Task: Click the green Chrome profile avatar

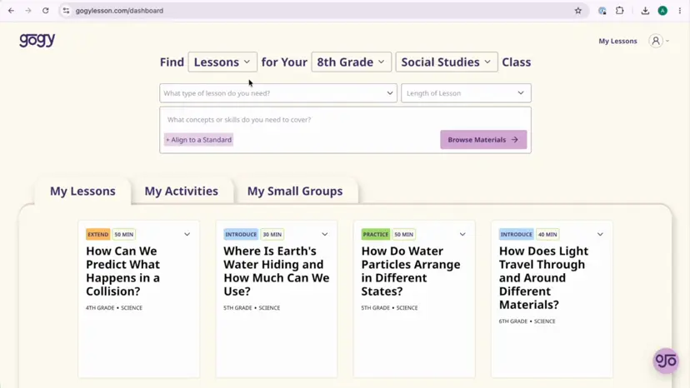Action: coord(662,11)
